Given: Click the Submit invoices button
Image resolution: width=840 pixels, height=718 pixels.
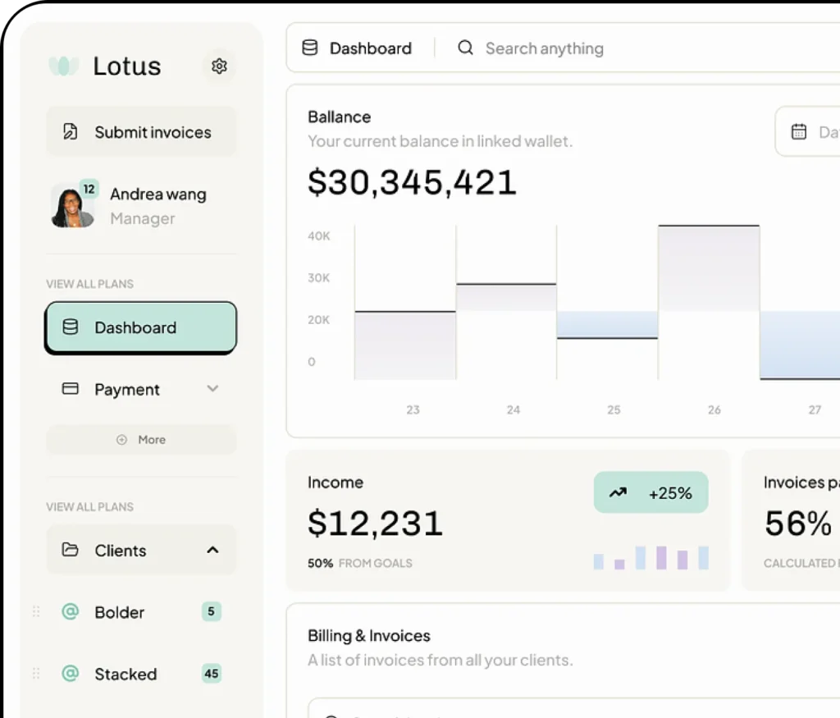Looking at the screenshot, I should tap(141, 131).
